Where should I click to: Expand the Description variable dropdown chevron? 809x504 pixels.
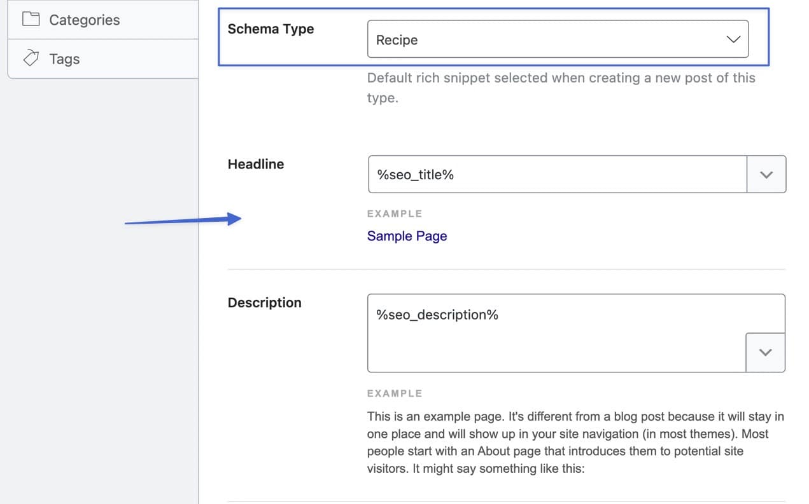766,352
